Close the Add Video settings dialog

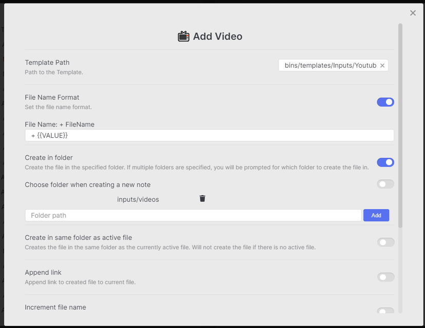[x=413, y=13]
